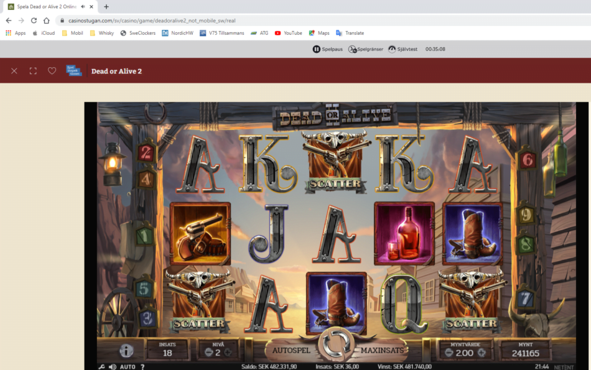Open the game info paytable button
This screenshot has height=370, width=591.
[126, 351]
